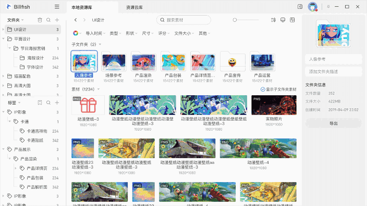Click the pin icon in the title bar
This screenshot has height=206, width=367.
pos(328,7)
